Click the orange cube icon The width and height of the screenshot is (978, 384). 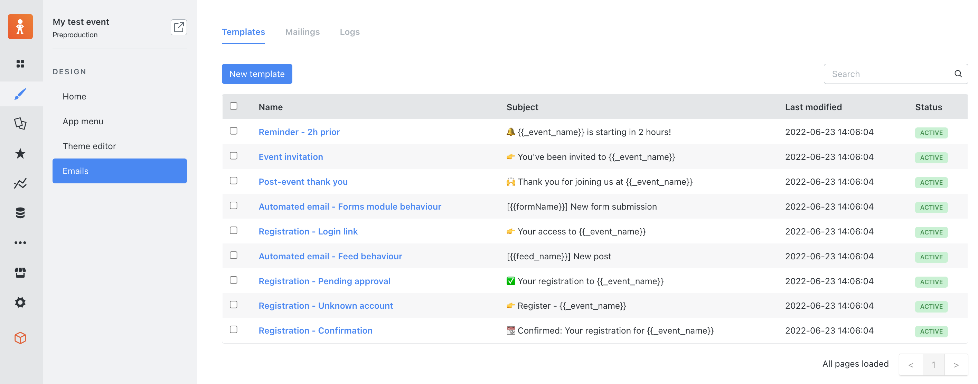click(20, 338)
